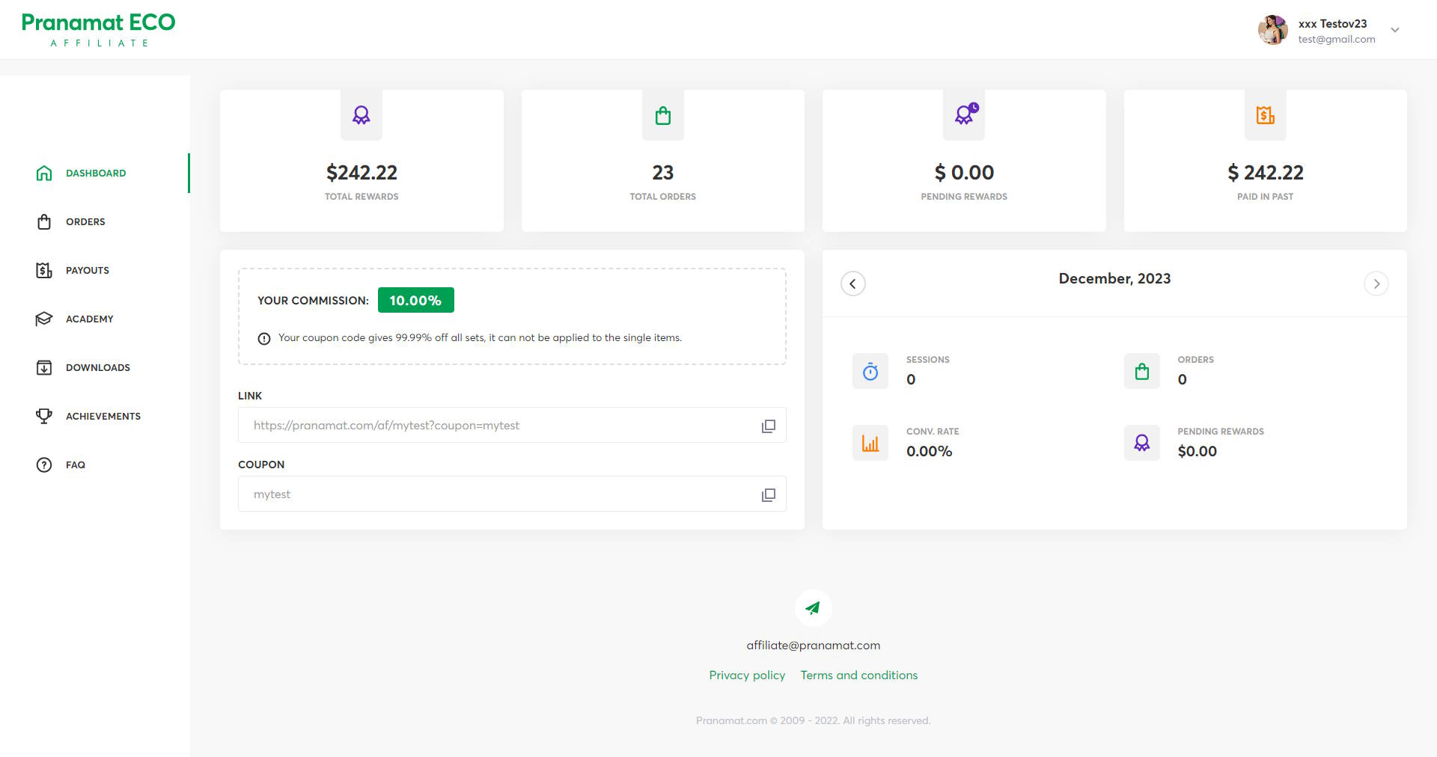Click the user profile avatar picture

[1272, 30]
